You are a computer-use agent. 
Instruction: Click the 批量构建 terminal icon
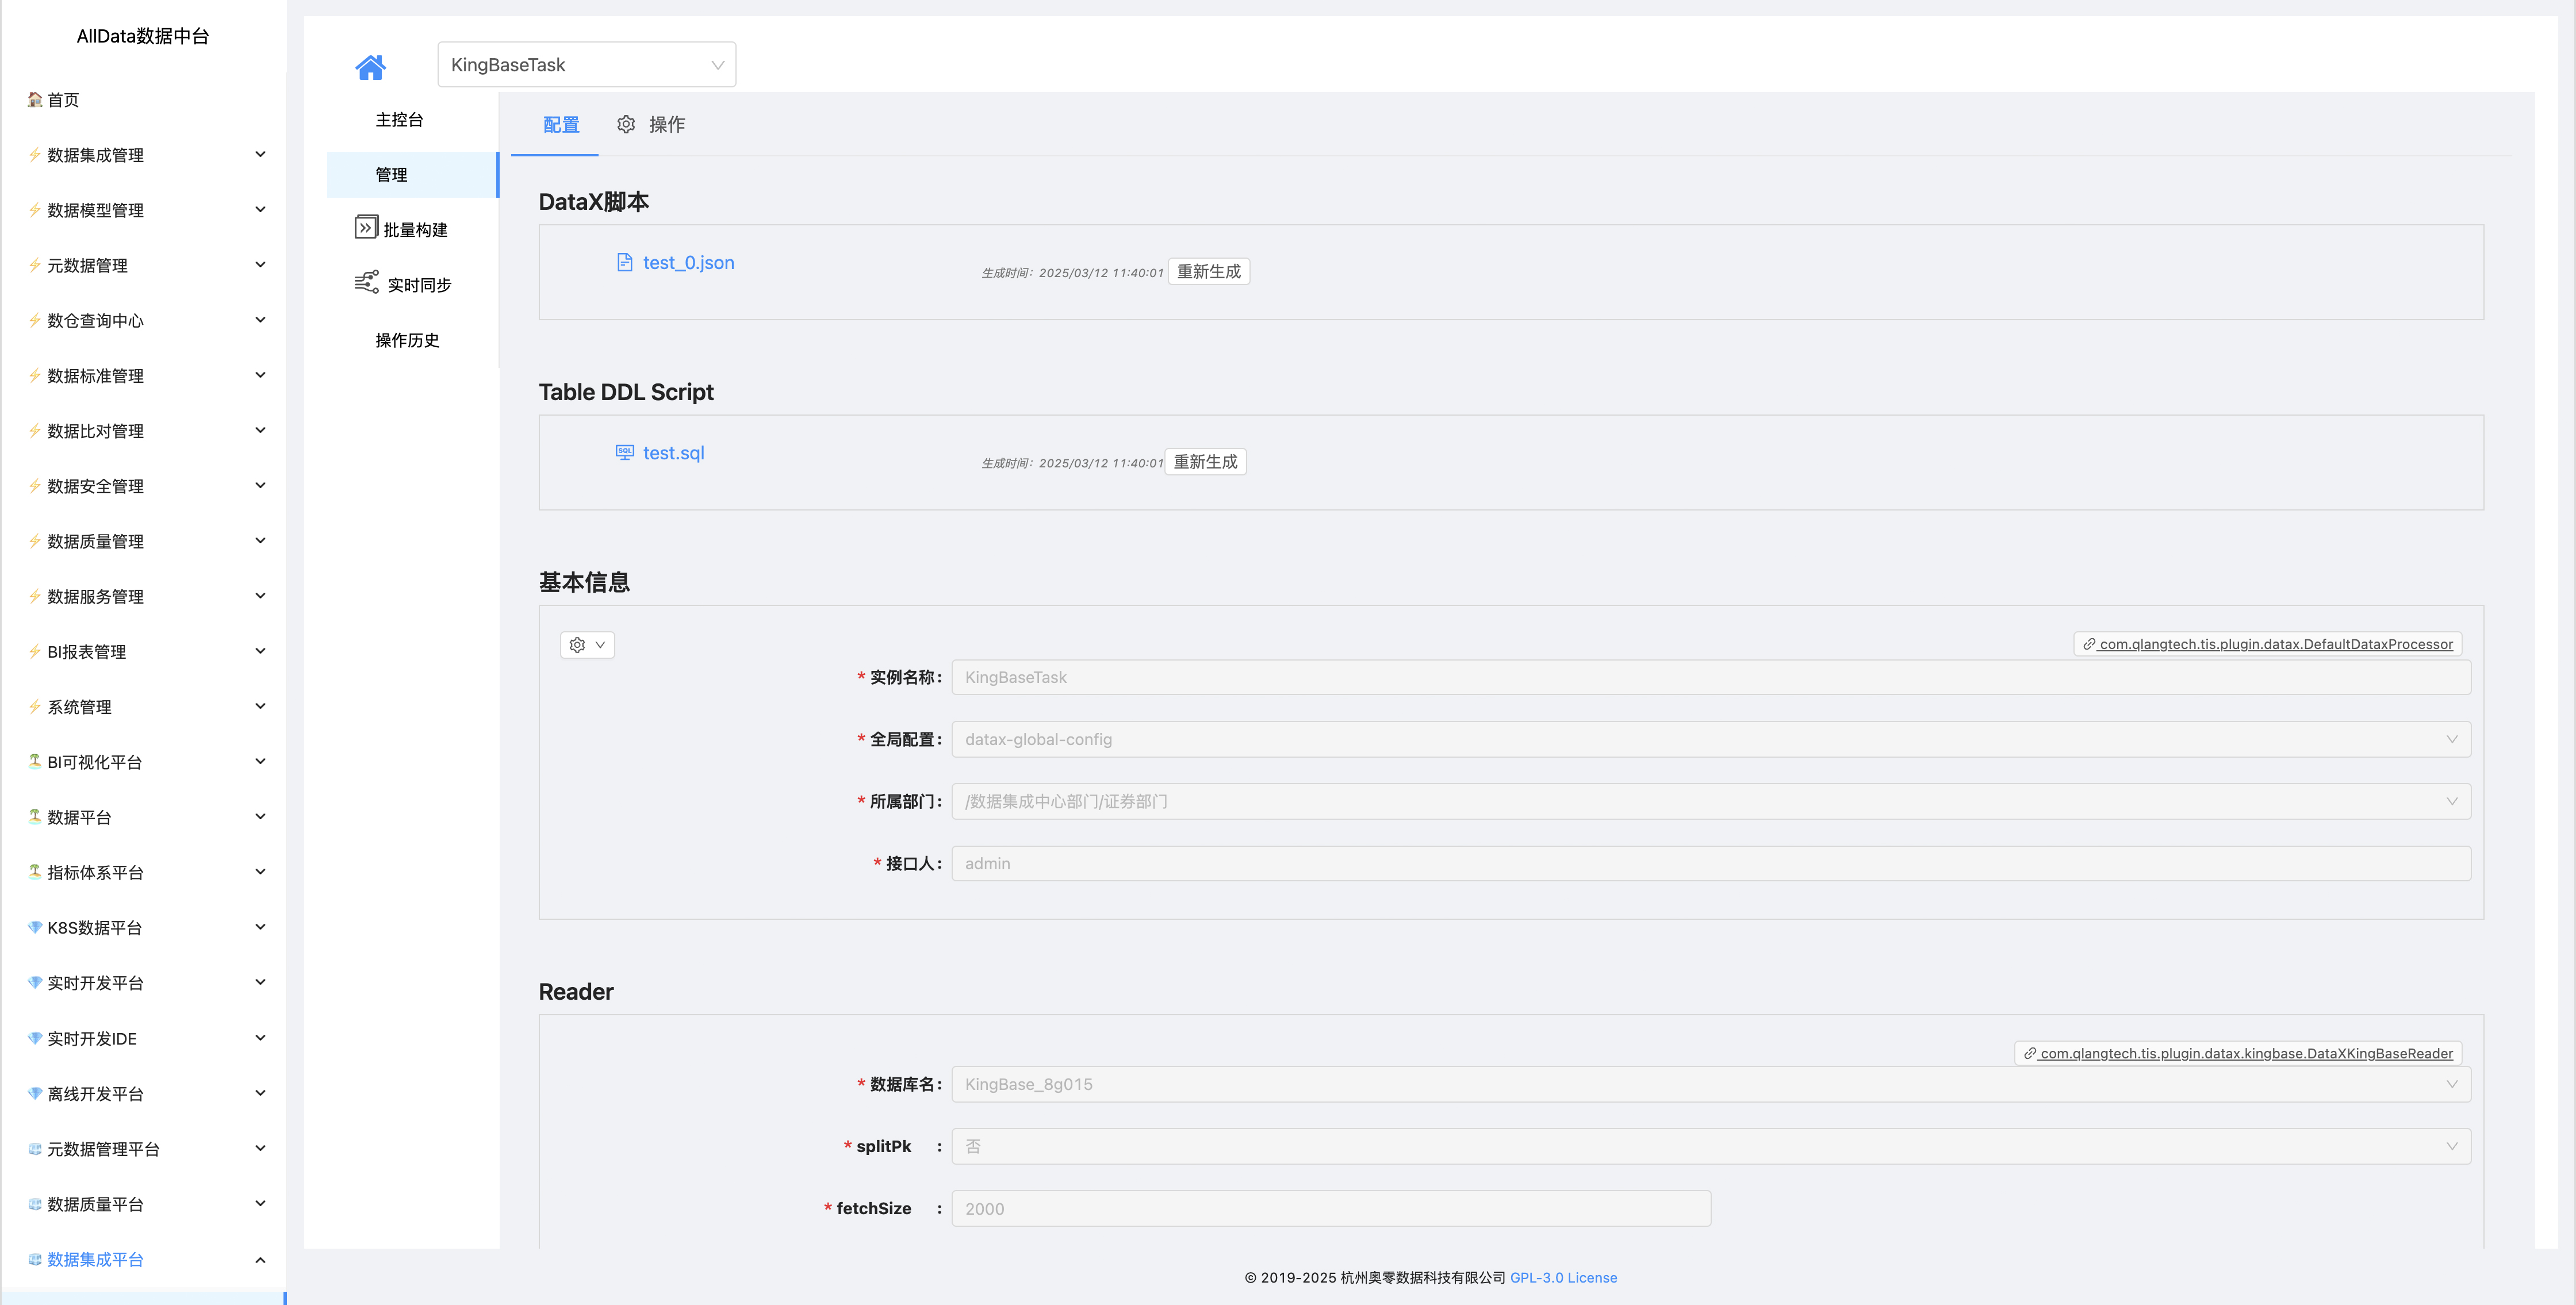[x=366, y=228]
